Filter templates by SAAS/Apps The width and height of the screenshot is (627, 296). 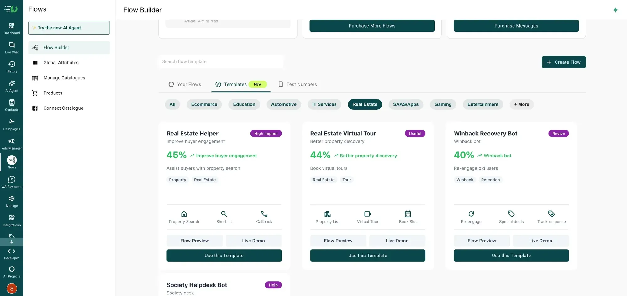coord(406,104)
